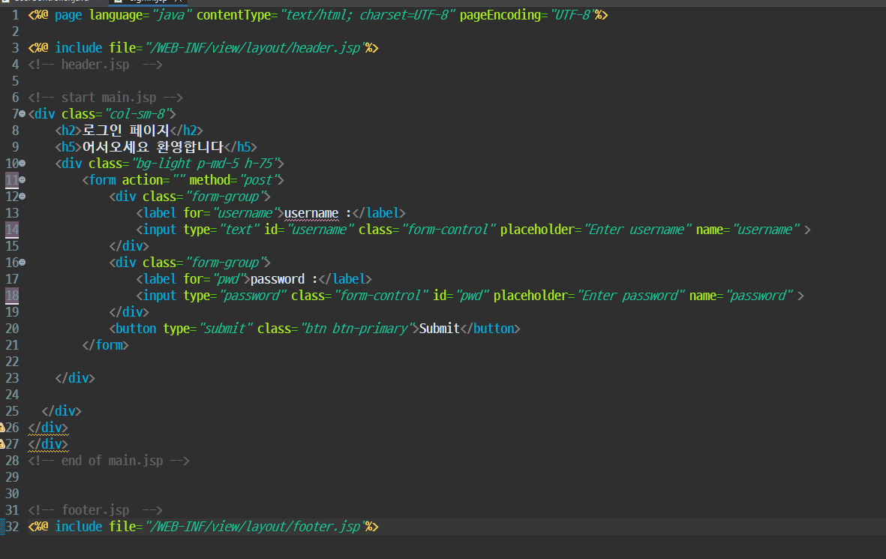Image resolution: width=886 pixels, height=559 pixels.
Task: Collapse the col-sm-8 div fold on line 7
Action: click(x=22, y=113)
